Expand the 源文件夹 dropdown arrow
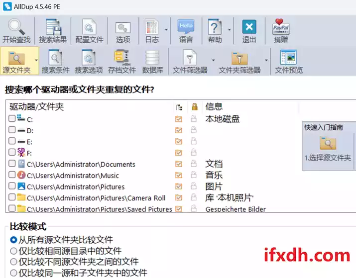Screen dimensions: 356x278 click(36, 60)
